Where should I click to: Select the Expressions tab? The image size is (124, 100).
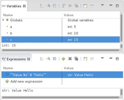pyautogui.click(x=16, y=59)
